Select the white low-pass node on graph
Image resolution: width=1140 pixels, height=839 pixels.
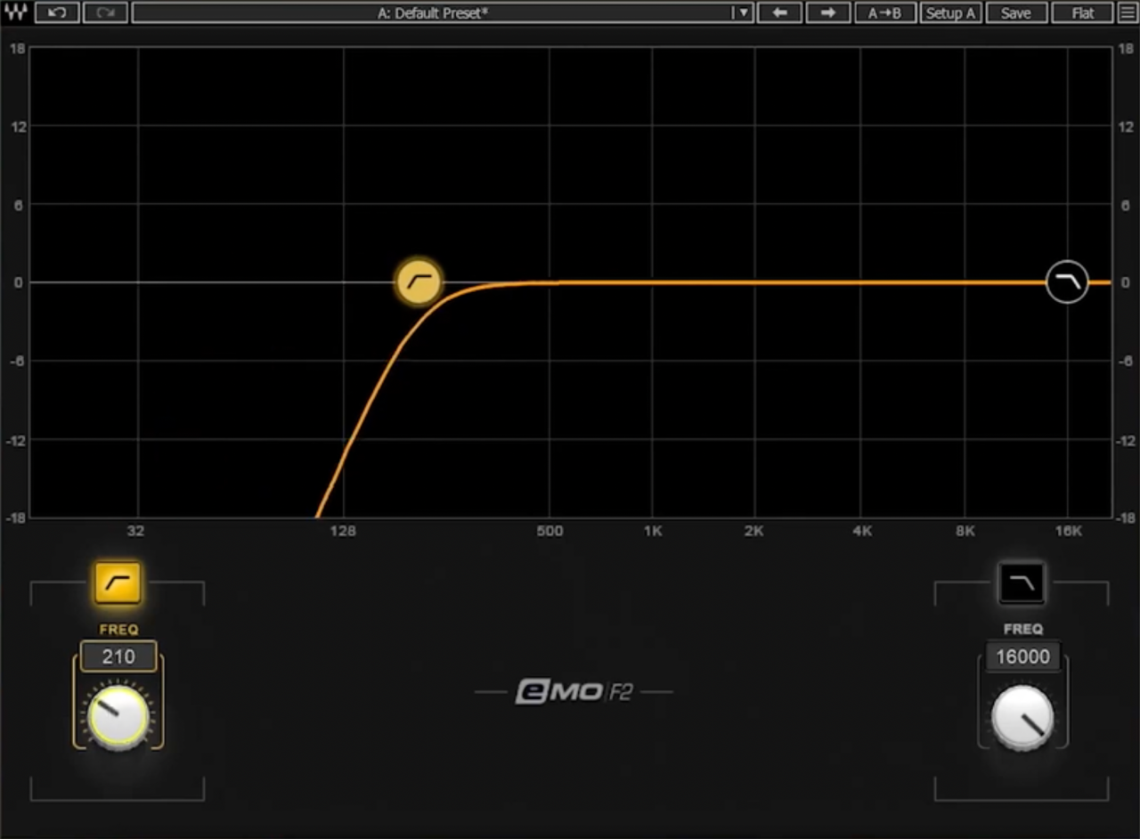1067,282
